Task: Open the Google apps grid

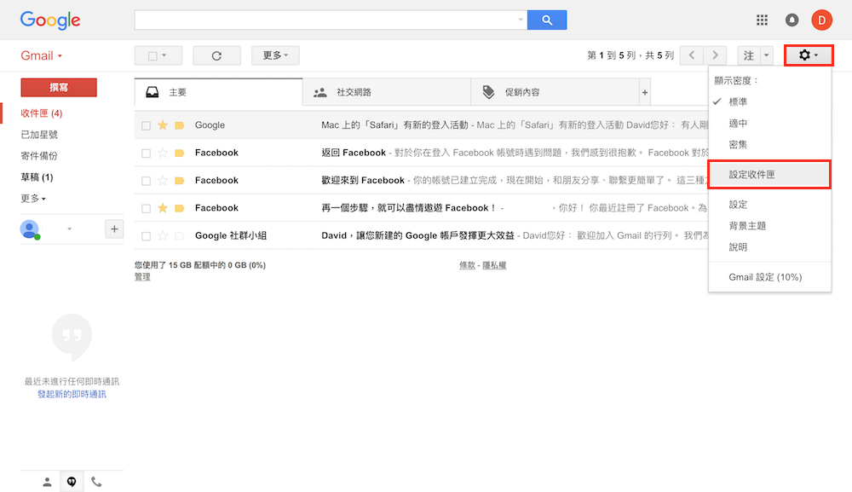Action: click(x=762, y=20)
